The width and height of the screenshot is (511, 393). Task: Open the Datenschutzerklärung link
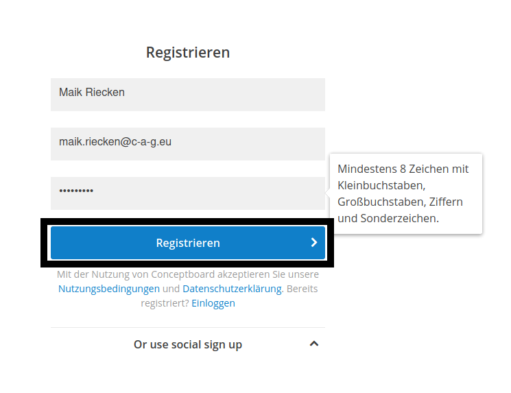point(232,289)
